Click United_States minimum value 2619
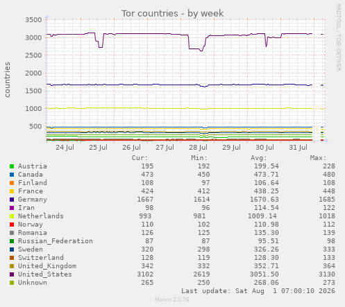The height and width of the screenshot is (307, 345). click(202, 274)
